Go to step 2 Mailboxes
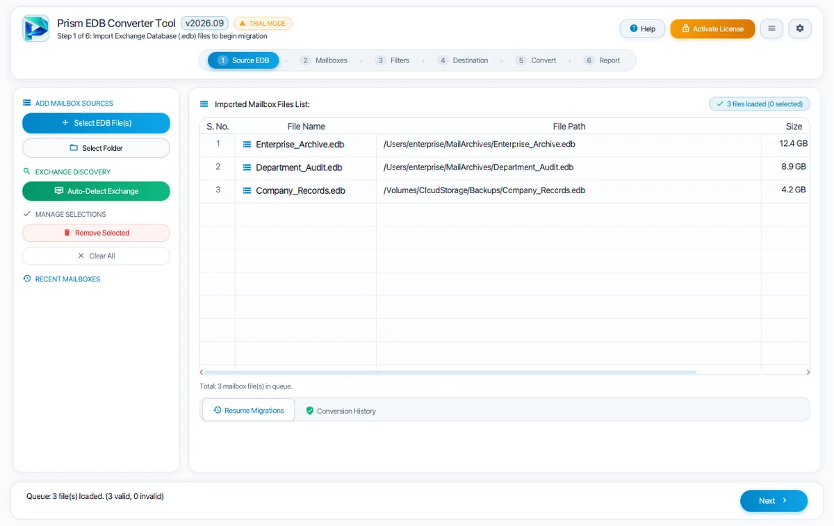Screen dimensions: 834x526 pos(324,60)
